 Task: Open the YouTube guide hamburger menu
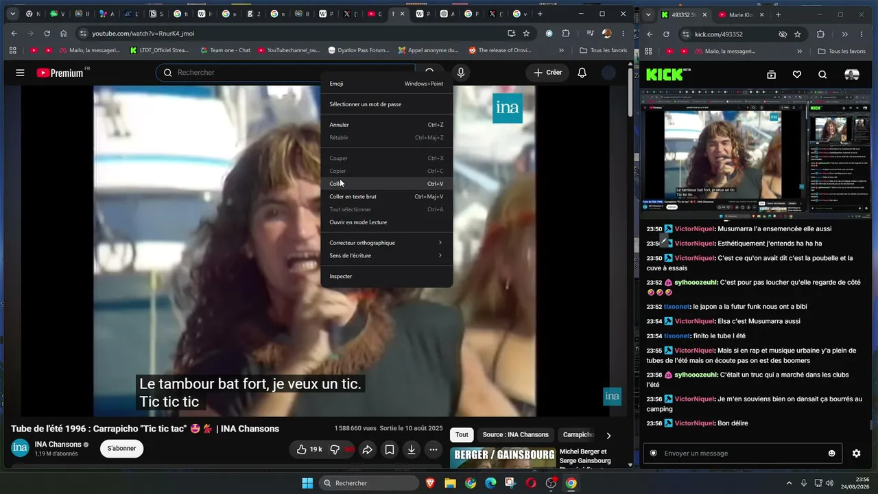click(20, 73)
